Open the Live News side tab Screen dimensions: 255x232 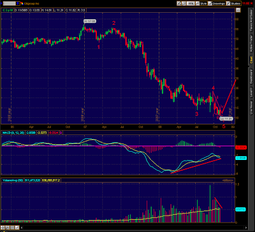coord(251,108)
